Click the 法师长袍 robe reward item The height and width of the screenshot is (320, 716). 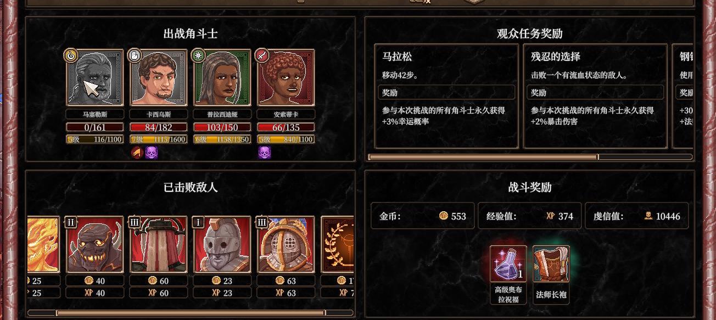[551, 263]
